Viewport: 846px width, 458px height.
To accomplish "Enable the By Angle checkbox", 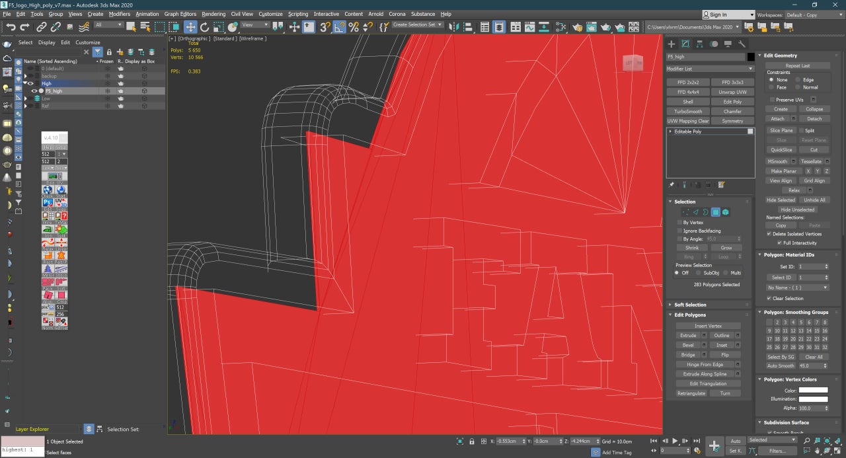I will [679, 239].
